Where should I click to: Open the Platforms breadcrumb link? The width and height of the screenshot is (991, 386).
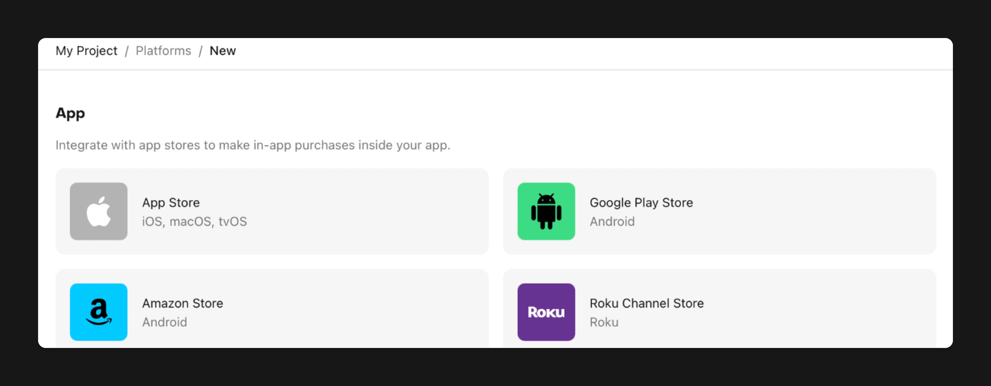tap(163, 51)
